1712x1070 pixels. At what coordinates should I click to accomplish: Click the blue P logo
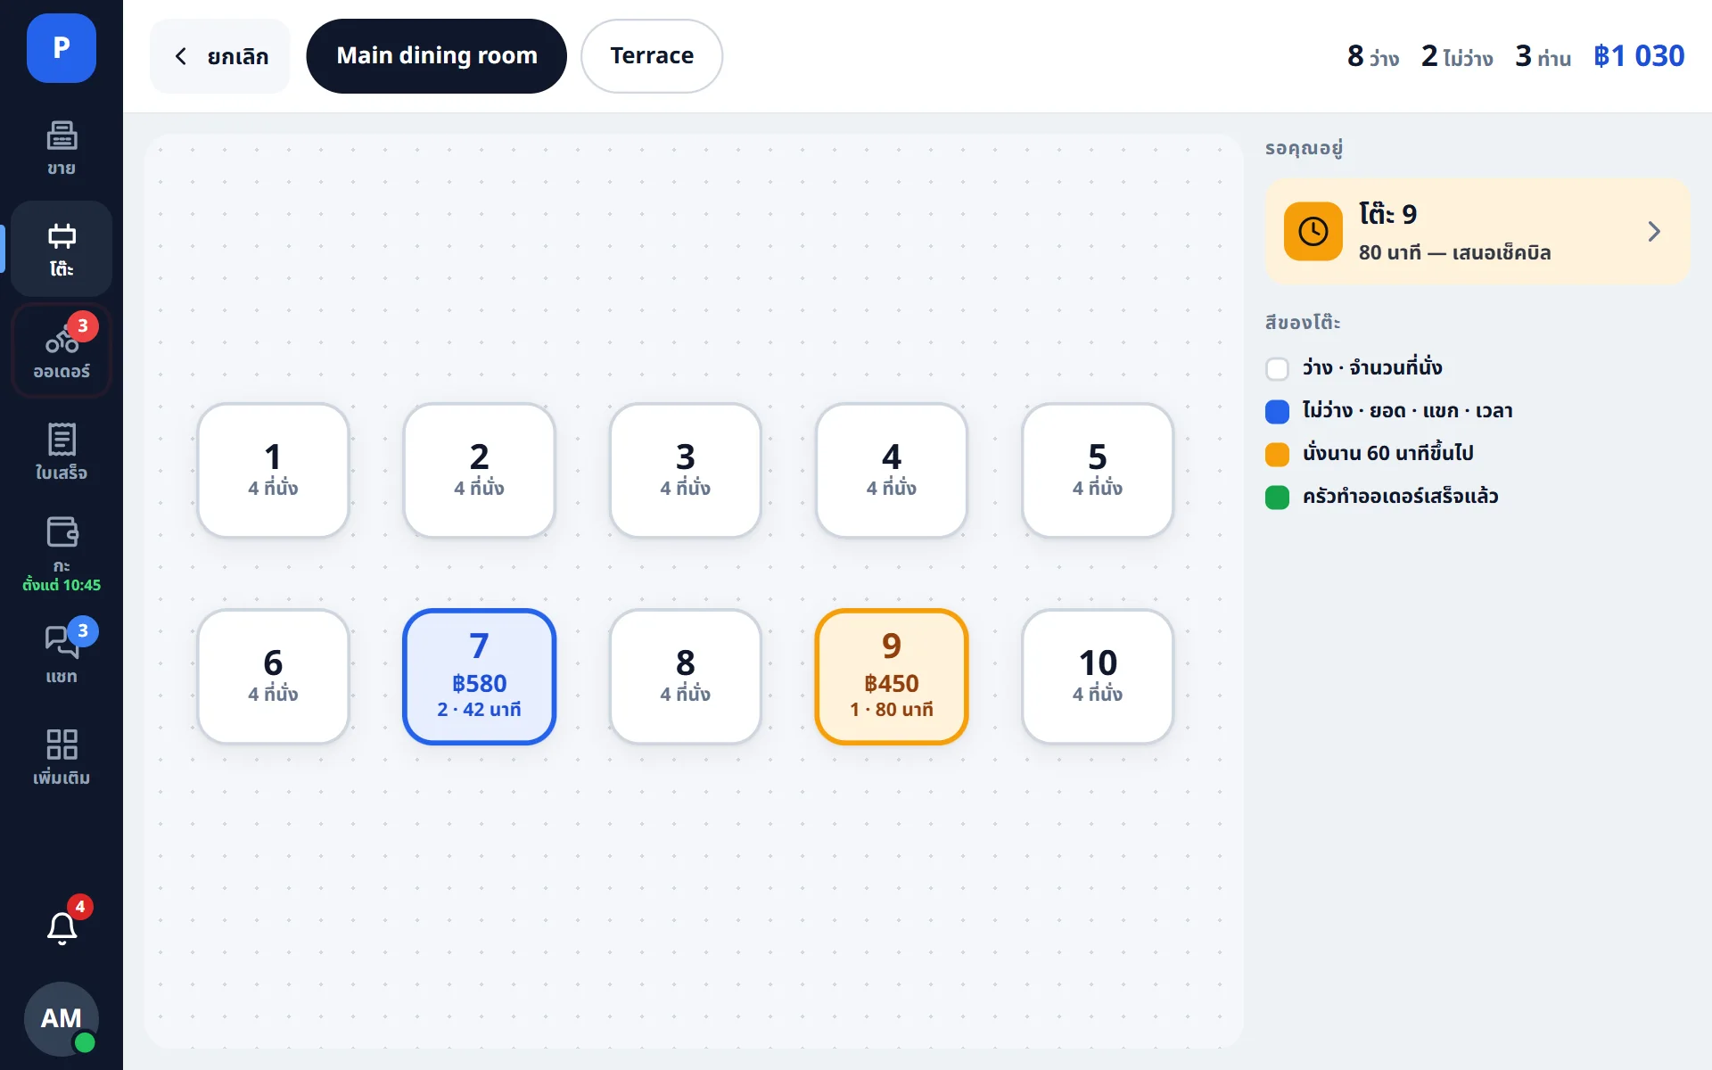62,48
